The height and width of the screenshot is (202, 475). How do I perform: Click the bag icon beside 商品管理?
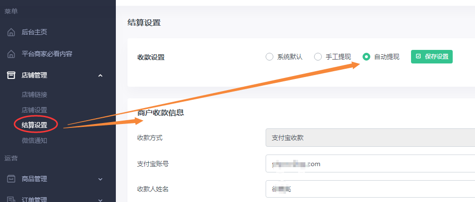[x=11, y=179]
